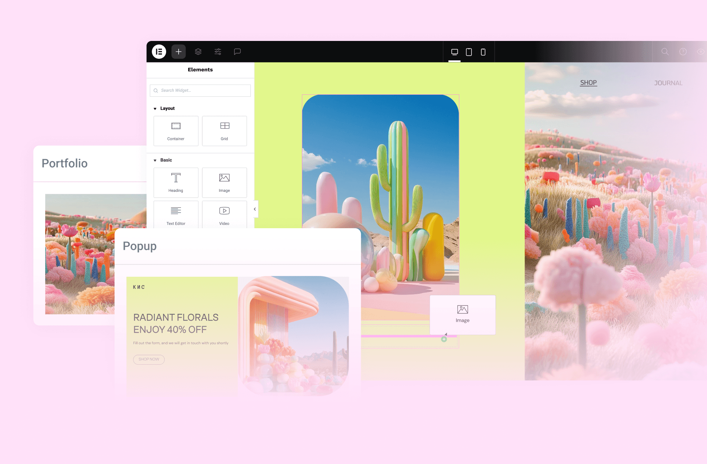Click the Search Widget input field
Viewport: 707px width, 464px height.
[200, 91]
